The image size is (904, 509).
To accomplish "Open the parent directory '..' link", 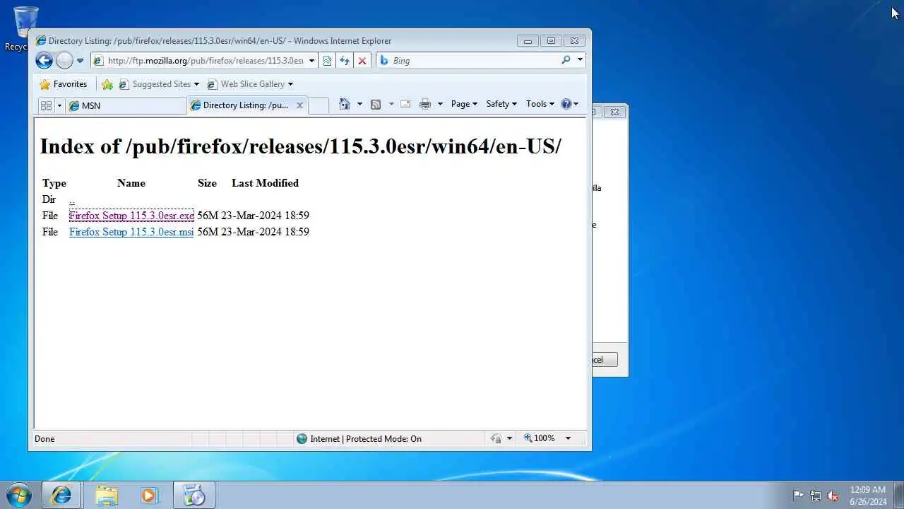I will point(72,200).
